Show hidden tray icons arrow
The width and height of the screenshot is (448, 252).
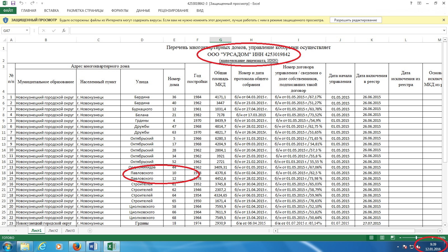[398, 247]
